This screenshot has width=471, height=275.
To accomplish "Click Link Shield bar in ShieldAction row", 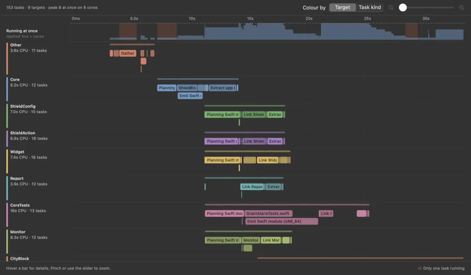I will pyautogui.click(x=254, y=141).
